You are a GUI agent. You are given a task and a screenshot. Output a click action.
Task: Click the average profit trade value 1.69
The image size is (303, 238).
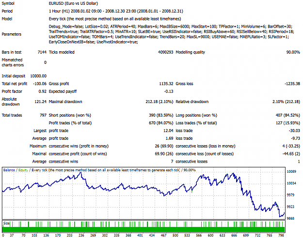pos(170,138)
